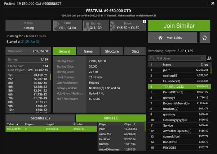This screenshot has width=217, height=154.
Task: Click cashout55 in table players list
Action: [x=105, y=134]
